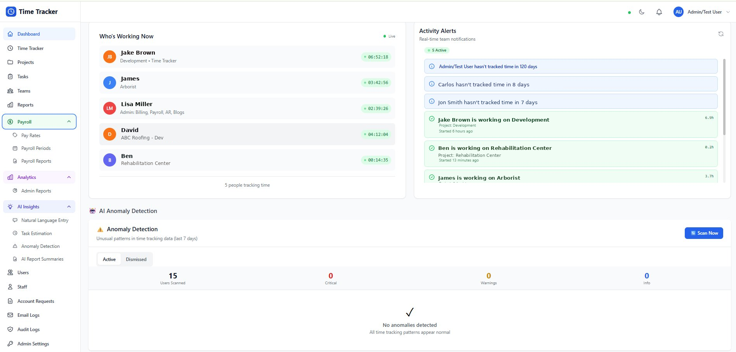
Task: Click the 5 Active status badge
Action: [x=437, y=50]
